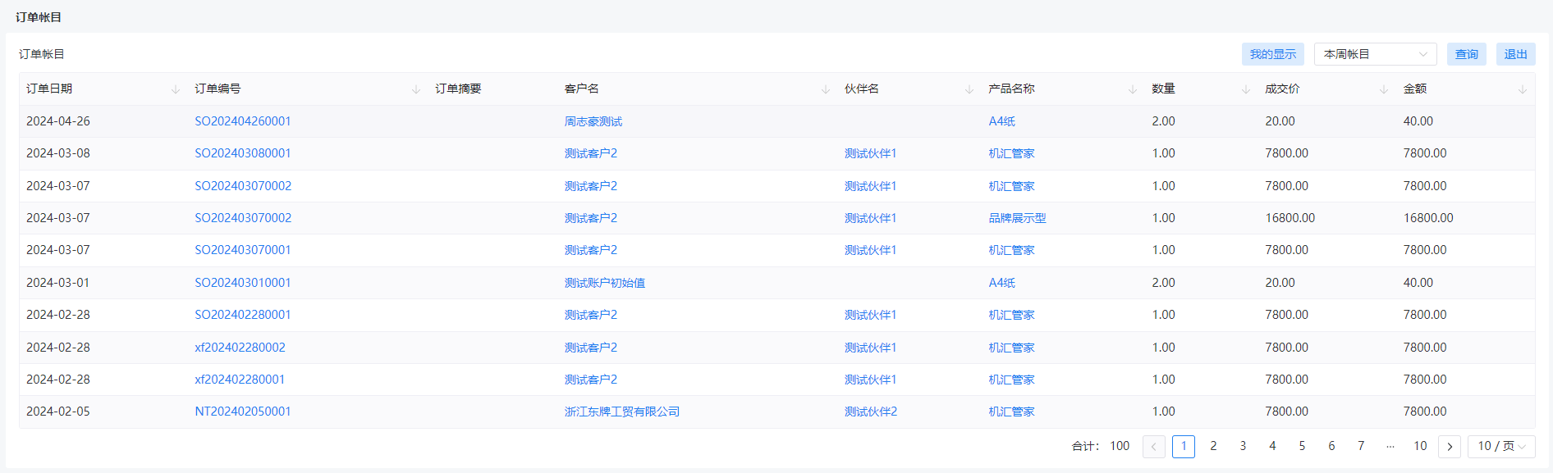Sort by 客户名 column arrow icon

(x=826, y=89)
